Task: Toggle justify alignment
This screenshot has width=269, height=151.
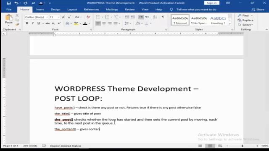Action: point(116,23)
